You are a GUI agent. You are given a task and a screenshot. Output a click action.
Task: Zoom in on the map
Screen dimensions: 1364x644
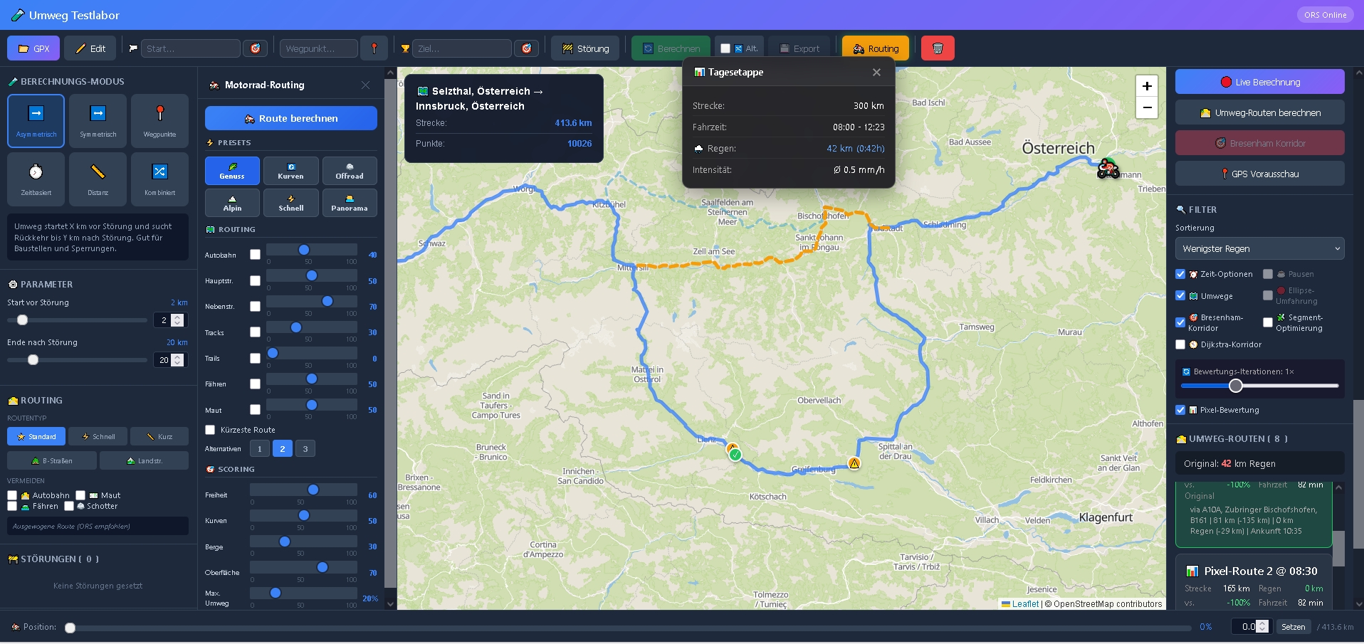[1146, 86]
